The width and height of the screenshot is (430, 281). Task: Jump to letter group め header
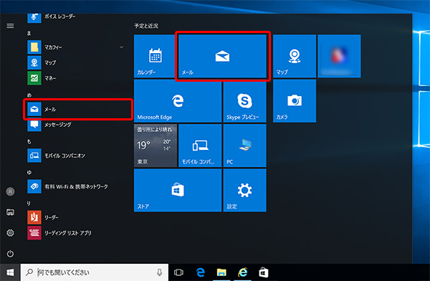[x=29, y=95]
